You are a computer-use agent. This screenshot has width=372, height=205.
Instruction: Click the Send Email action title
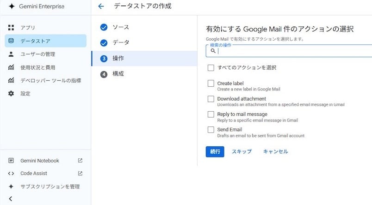coord(229,129)
